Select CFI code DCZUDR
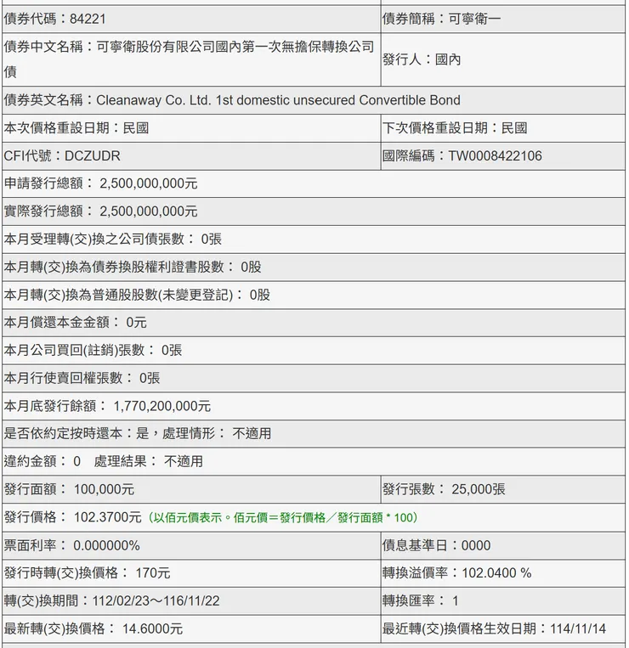629x648 pixels. (92, 156)
